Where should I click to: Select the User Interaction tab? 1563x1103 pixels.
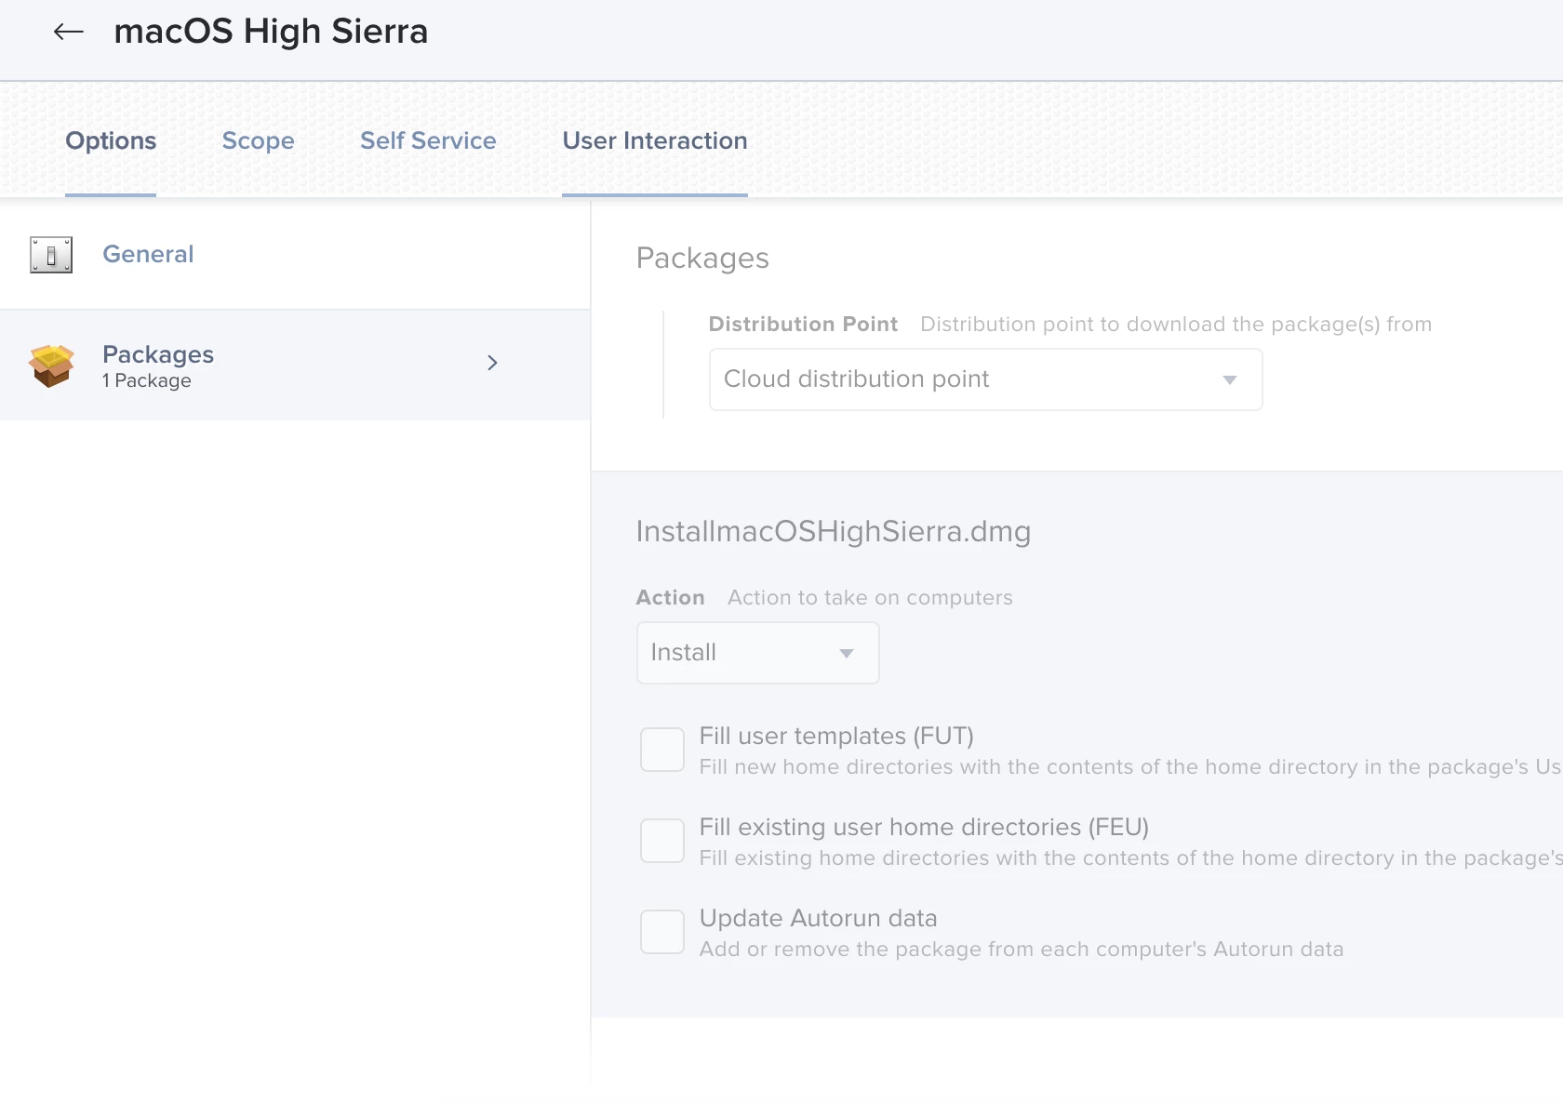(x=655, y=140)
